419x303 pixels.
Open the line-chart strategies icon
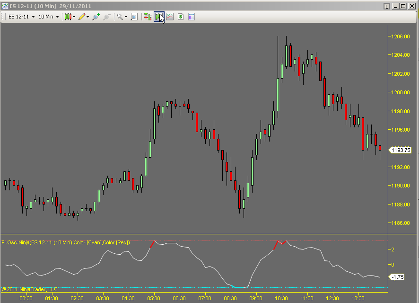[x=169, y=17]
